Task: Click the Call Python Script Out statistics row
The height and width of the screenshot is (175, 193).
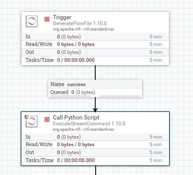Action: [95, 152]
